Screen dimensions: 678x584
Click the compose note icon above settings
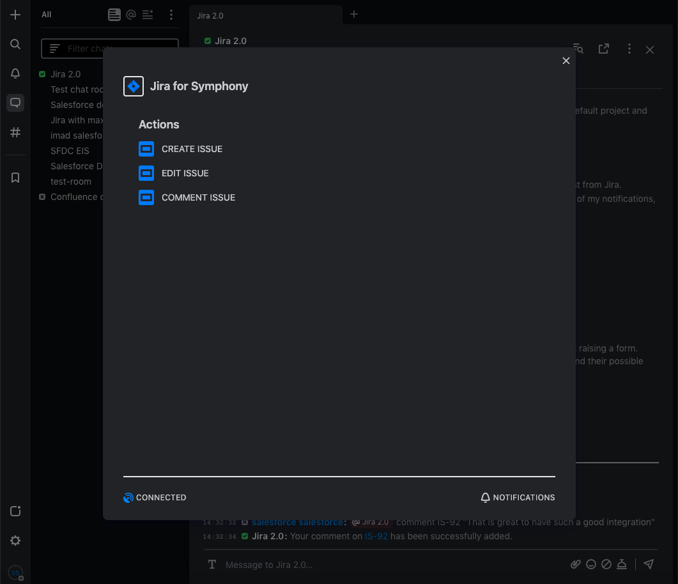coord(15,511)
